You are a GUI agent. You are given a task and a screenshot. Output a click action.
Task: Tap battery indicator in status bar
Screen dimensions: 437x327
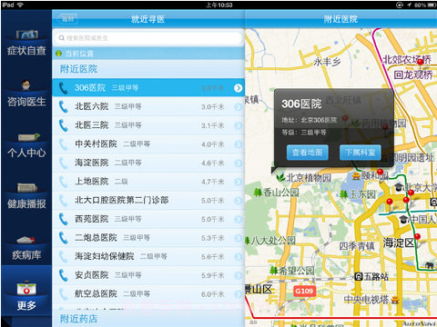432,5
